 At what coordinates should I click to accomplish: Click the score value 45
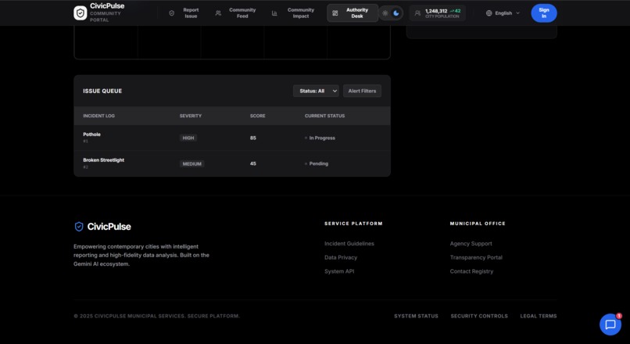coord(253,163)
